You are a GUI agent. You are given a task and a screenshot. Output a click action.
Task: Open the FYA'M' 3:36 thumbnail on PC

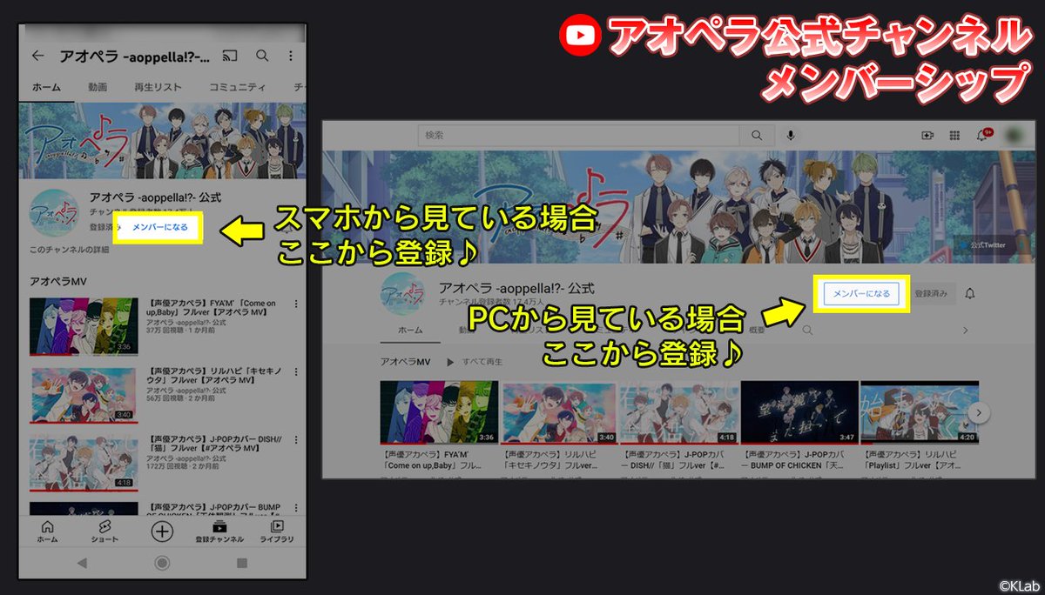tap(440, 412)
